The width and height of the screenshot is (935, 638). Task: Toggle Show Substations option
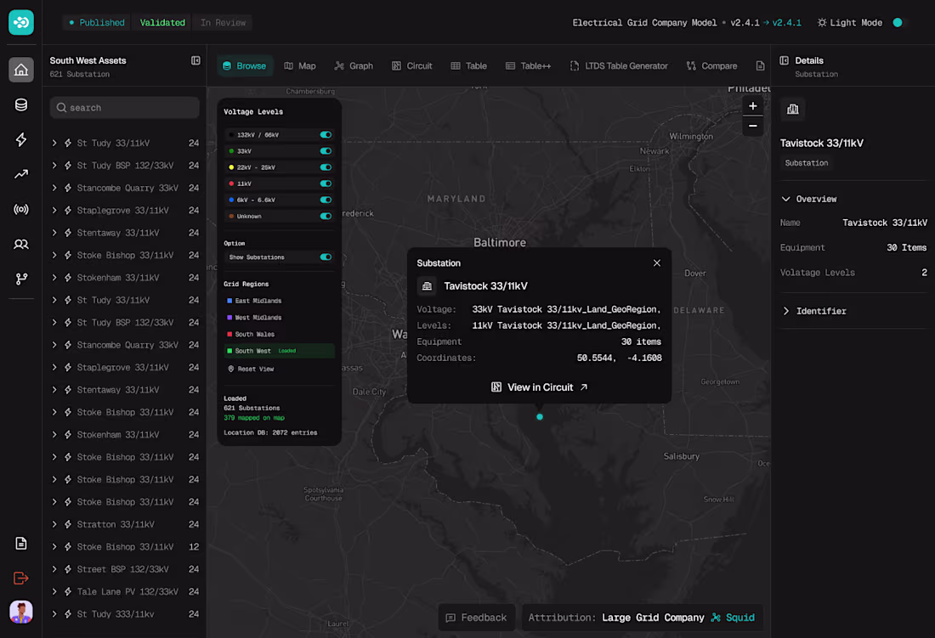pyautogui.click(x=326, y=257)
